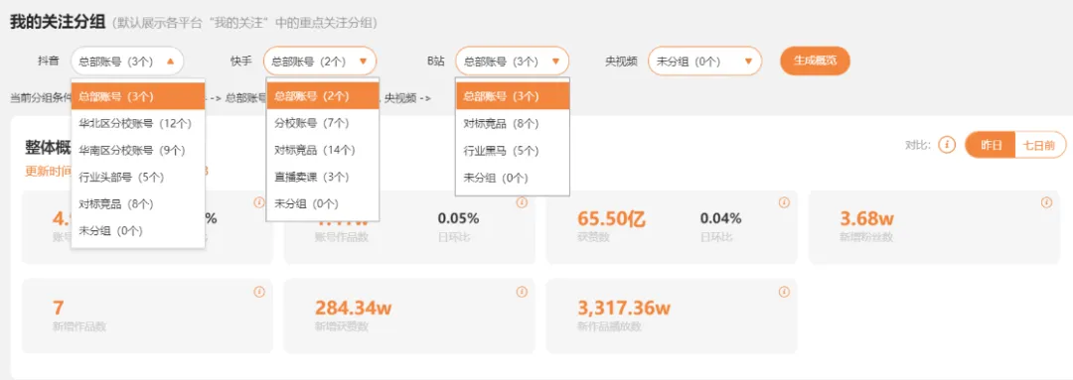Choose 行业头部号 (5个) in 抖音 list
Viewport: 1073px width, 380px height.
138,177
